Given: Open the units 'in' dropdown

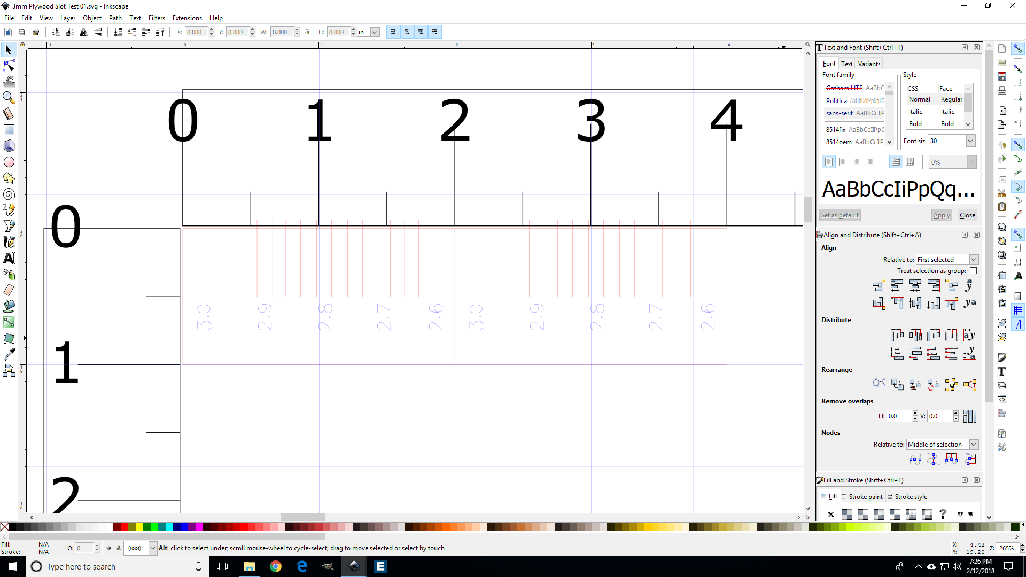Looking at the screenshot, I should (375, 32).
